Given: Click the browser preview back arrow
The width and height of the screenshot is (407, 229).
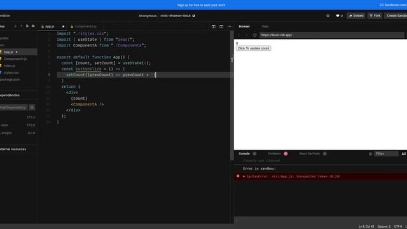Looking at the screenshot, I should [x=239, y=35].
